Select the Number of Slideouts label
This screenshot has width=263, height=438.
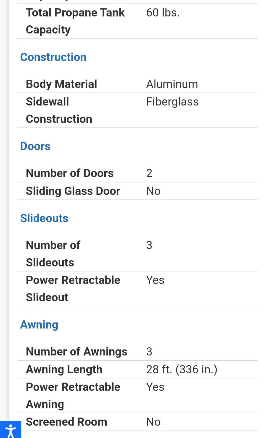pyautogui.click(x=53, y=254)
